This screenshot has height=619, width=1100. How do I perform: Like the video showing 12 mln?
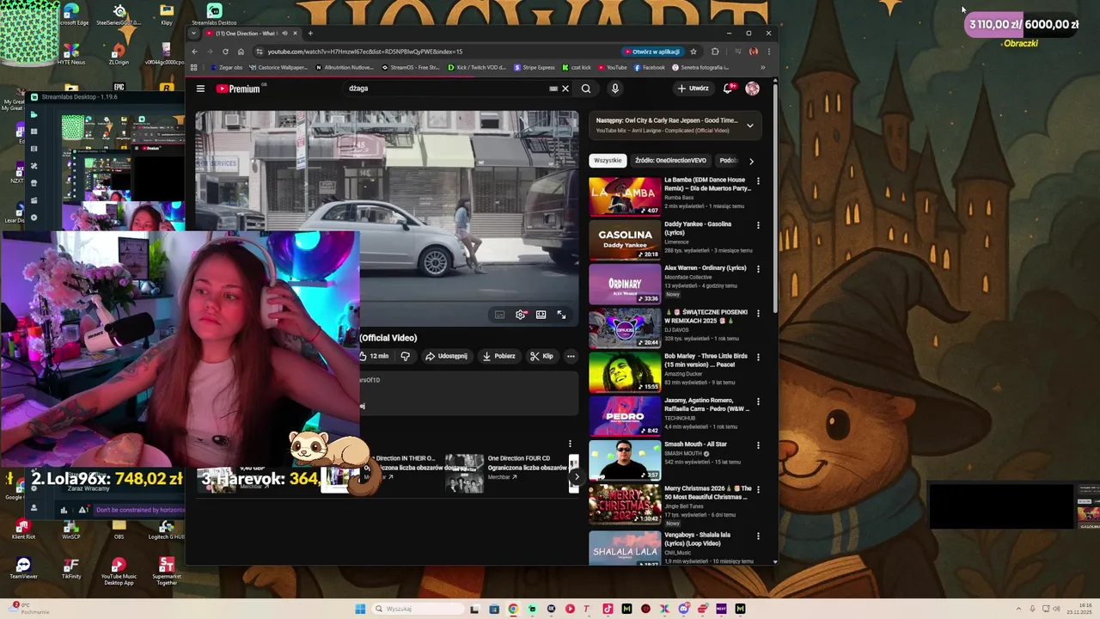pyautogui.click(x=375, y=356)
